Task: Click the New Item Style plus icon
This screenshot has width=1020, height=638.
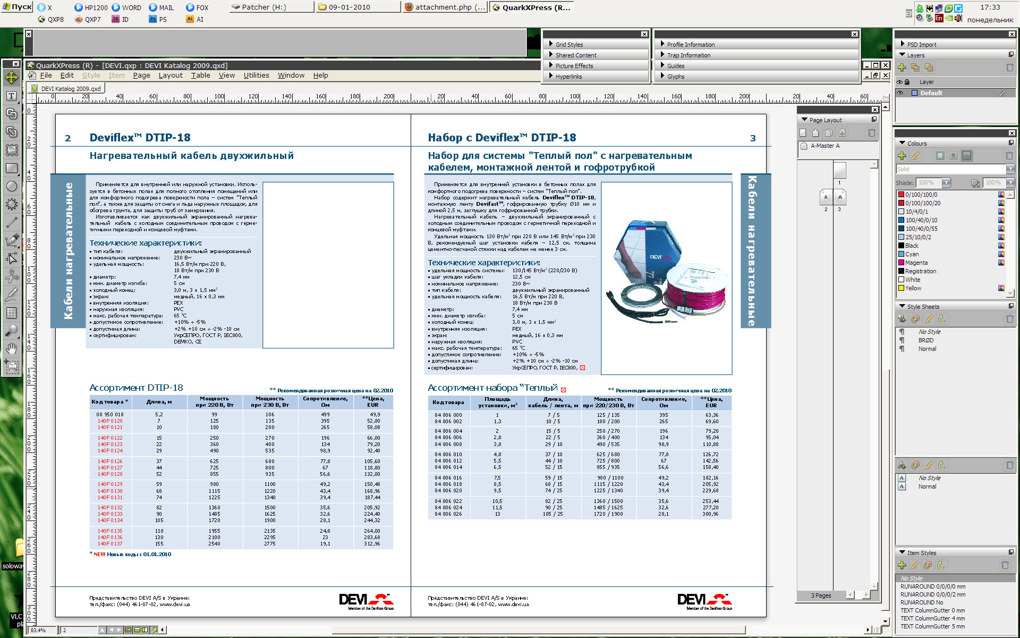Action: [902, 565]
